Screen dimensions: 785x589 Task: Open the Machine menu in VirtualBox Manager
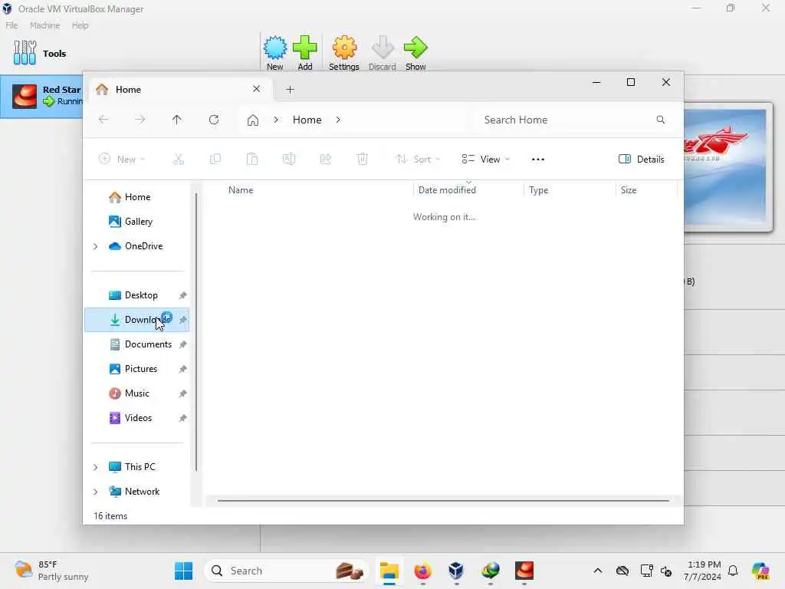coord(44,25)
